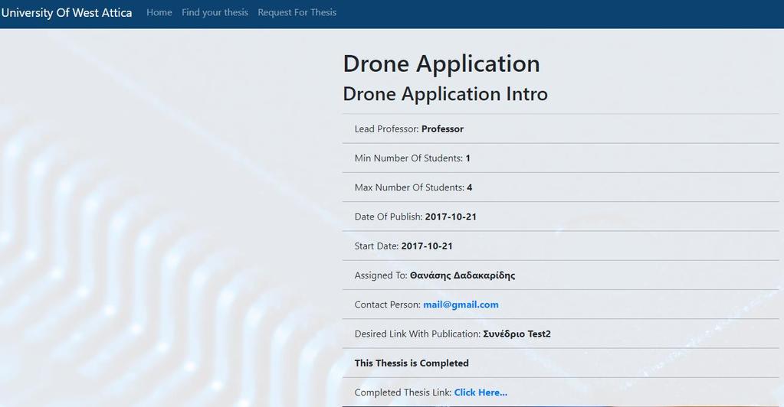Click the Assigned To label

pos(381,275)
